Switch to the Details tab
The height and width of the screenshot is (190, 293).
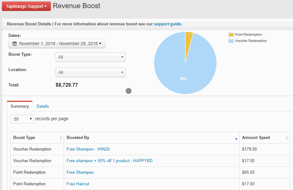click(43, 106)
